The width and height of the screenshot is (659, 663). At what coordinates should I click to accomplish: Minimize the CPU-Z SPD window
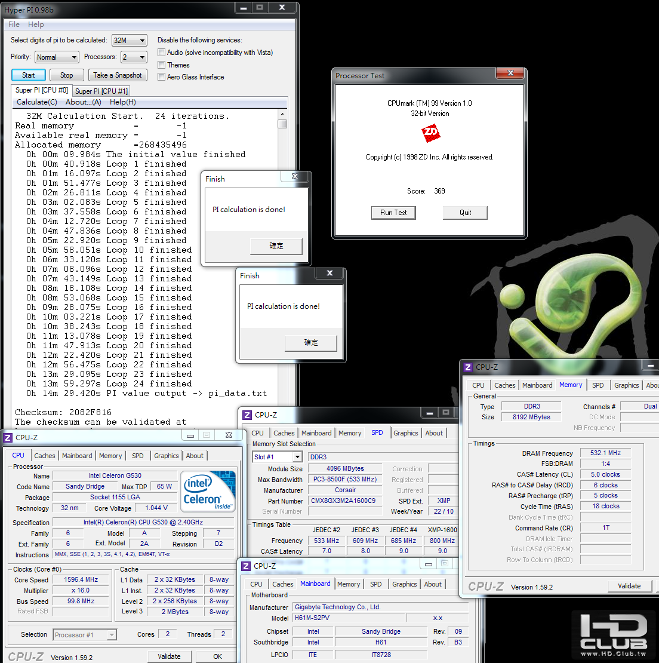[x=429, y=412]
